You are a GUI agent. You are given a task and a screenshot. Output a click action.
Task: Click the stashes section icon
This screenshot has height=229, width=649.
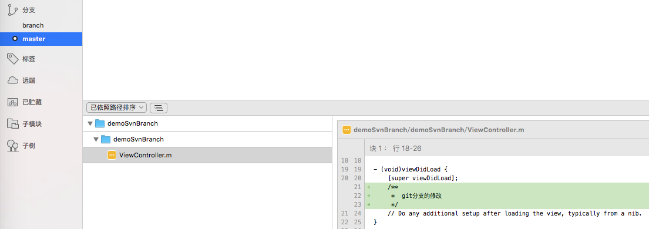tap(13, 102)
